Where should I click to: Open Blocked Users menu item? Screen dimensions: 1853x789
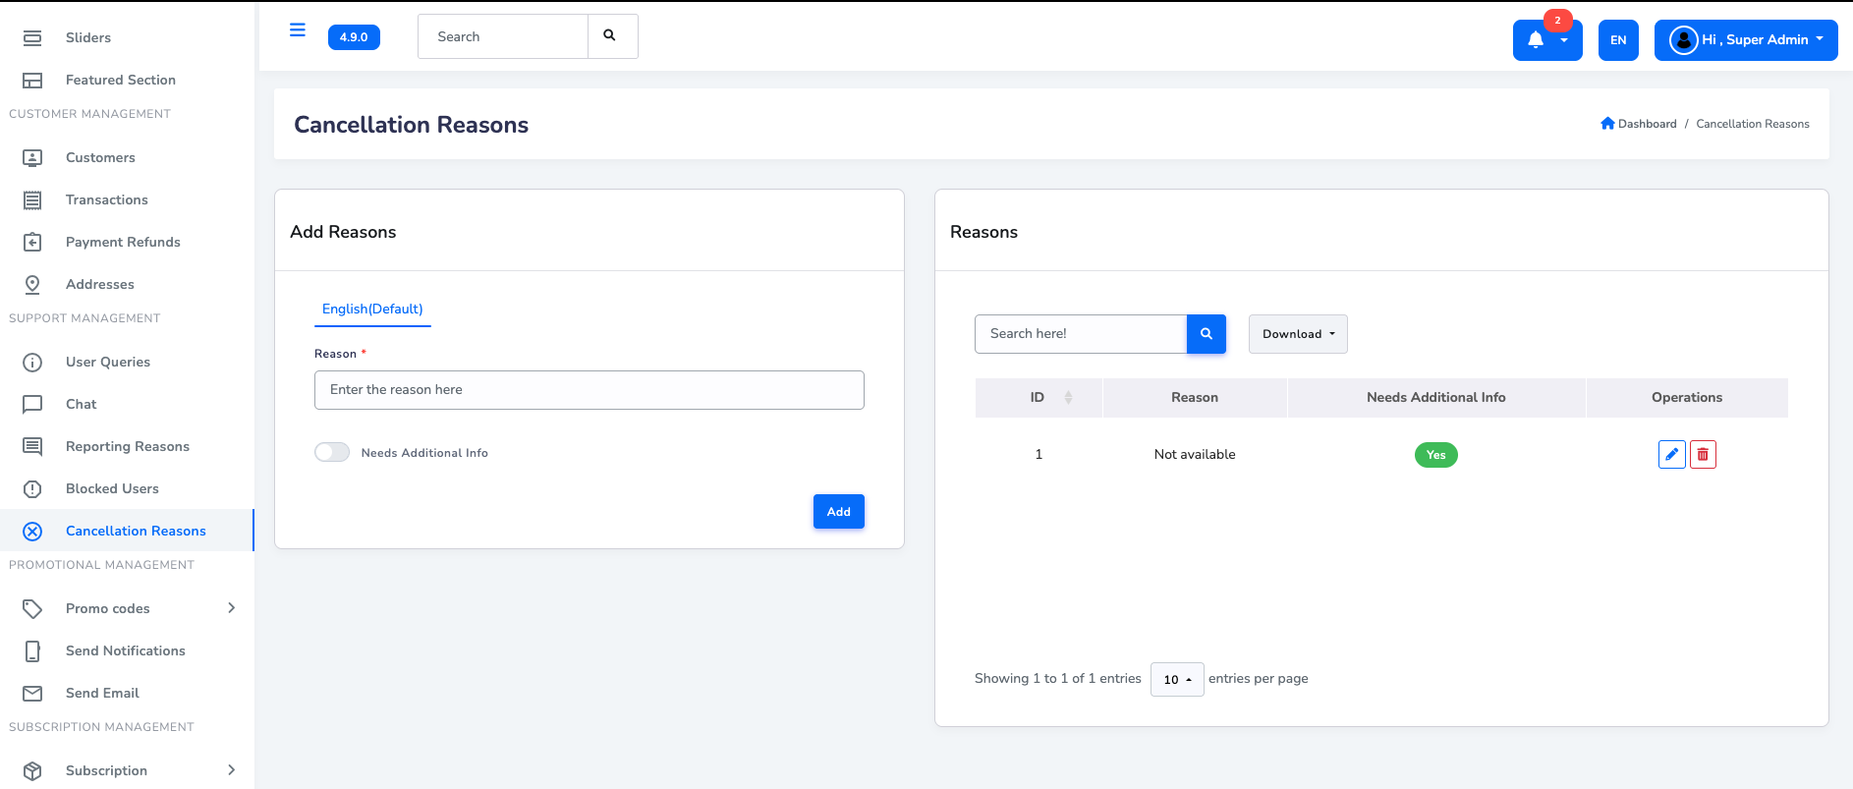(112, 489)
